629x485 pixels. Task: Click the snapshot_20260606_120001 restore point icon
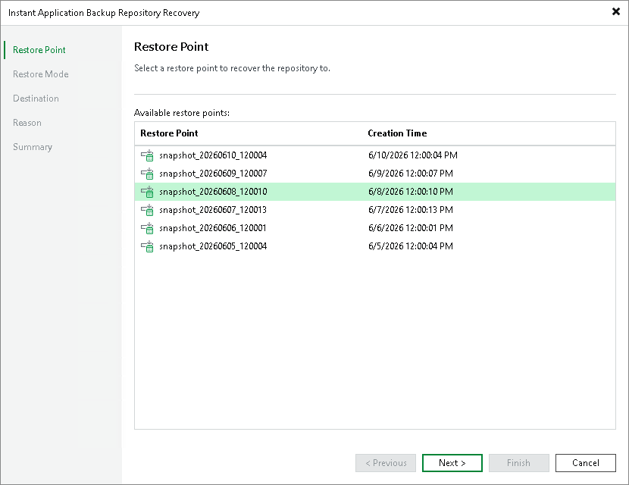(x=147, y=228)
